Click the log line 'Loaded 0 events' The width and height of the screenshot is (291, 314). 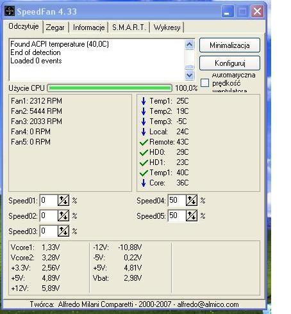click(x=36, y=61)
